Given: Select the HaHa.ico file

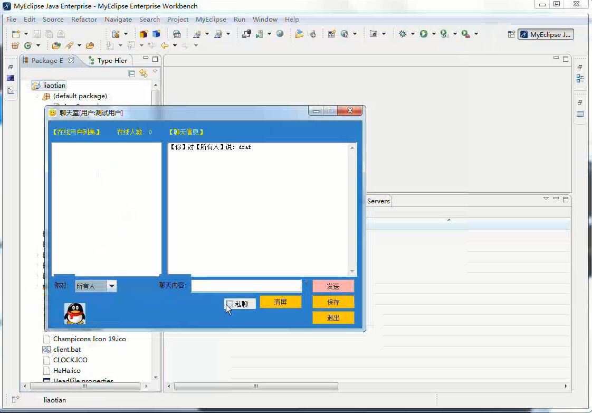Looking at the screenshot, I should (67, 371).
